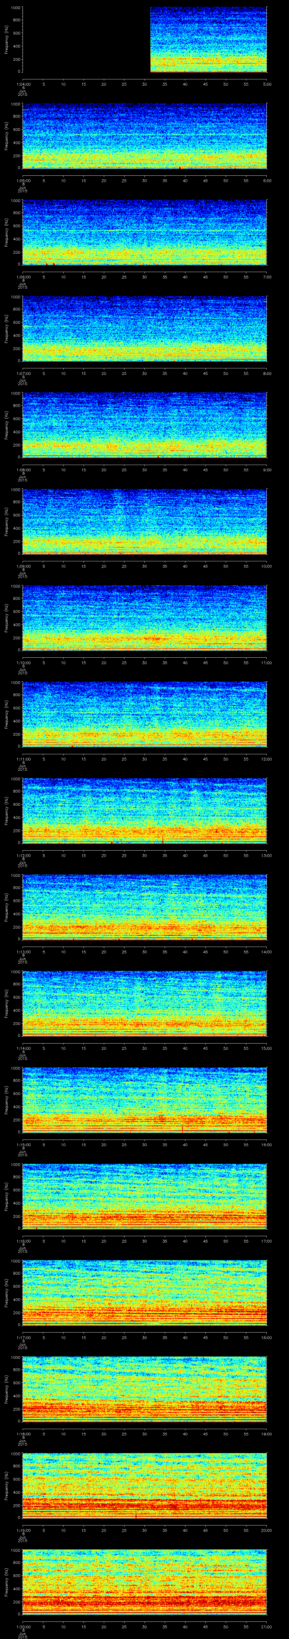Select the spectrogram panel beginning at 1:14:00
This screenshot has width=289, height=1639.
coord(145,1003)
